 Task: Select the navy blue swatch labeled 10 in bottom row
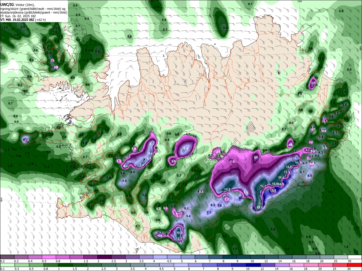(x=253, y=265)
